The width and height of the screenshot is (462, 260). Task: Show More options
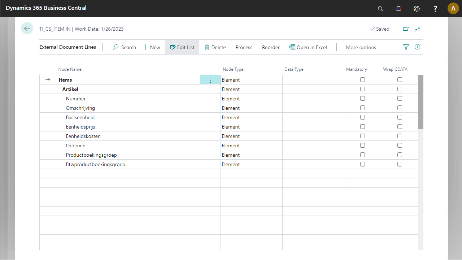(361, 47)
